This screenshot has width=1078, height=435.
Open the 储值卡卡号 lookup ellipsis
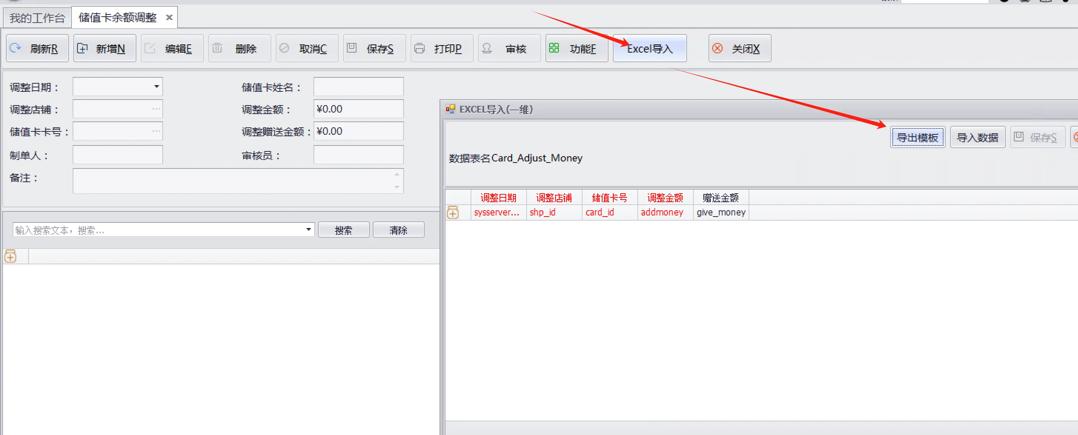coord(156,131)
